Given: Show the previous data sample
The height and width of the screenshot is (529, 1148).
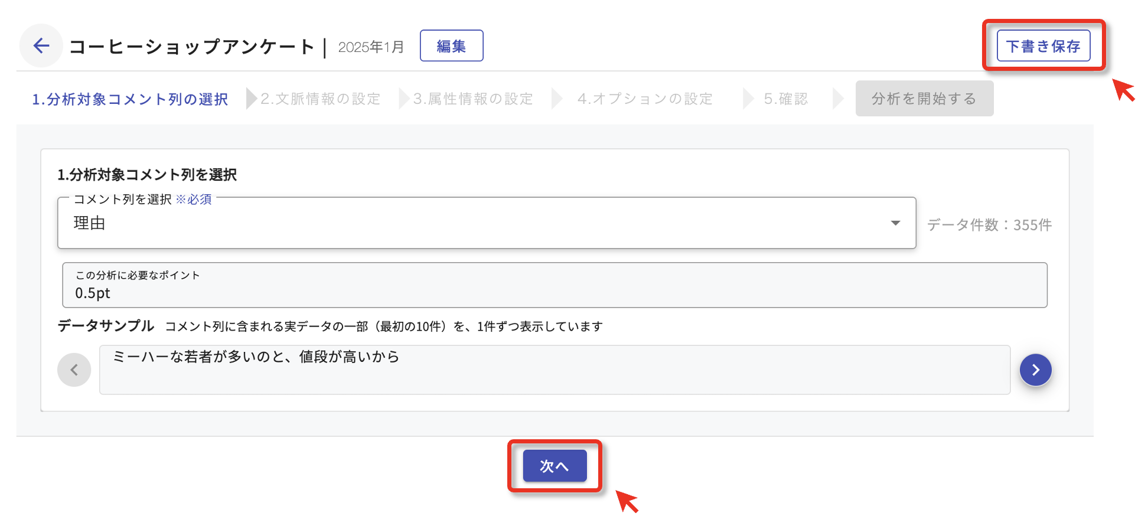Looking at the screenshot, I should tap(74, 370).
